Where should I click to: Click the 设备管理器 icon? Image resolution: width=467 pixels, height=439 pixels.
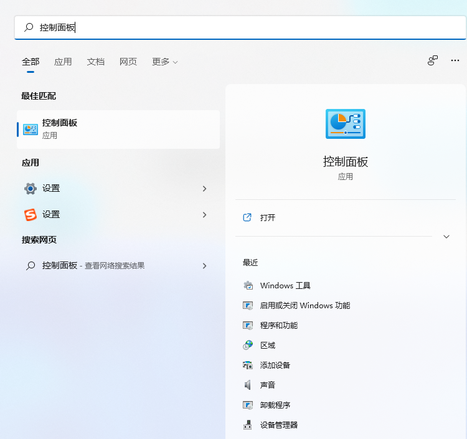coord(248,425)
